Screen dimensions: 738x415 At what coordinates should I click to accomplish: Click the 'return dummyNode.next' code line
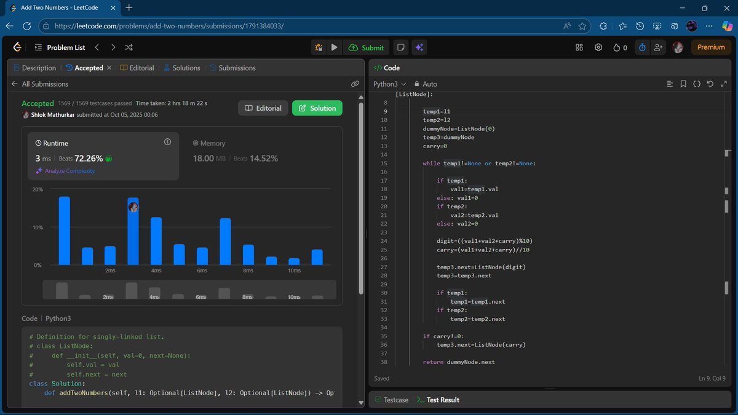(459, 362)
